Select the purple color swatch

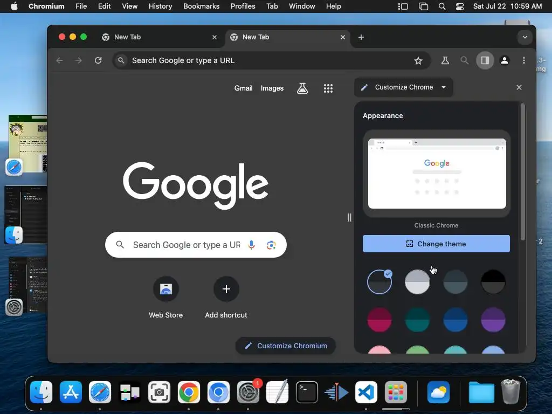pyautogui.click(x=493, y=320)
